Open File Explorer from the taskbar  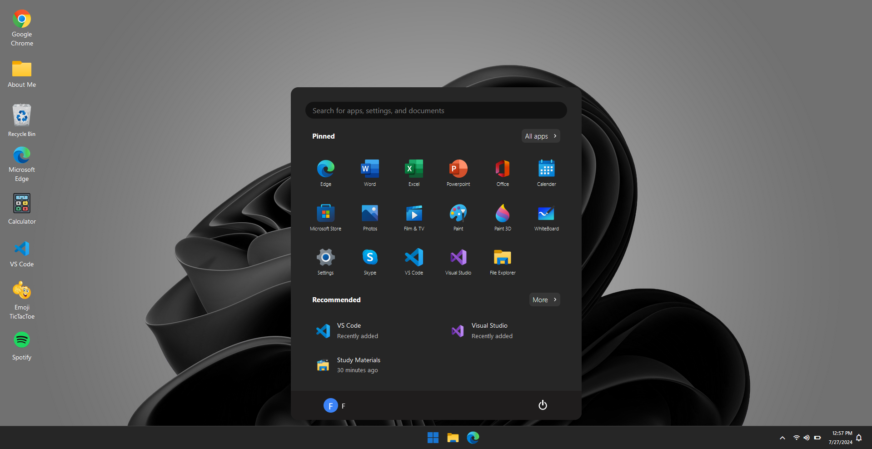(x=453, y=438)
